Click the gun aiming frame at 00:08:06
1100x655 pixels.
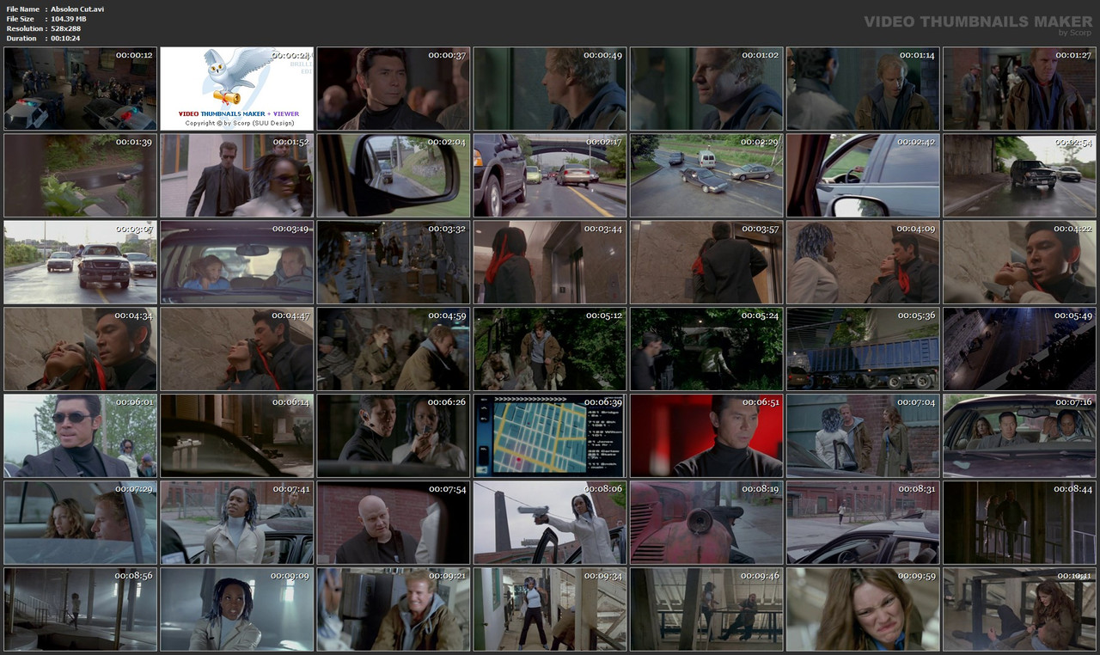tap(550, 523)
